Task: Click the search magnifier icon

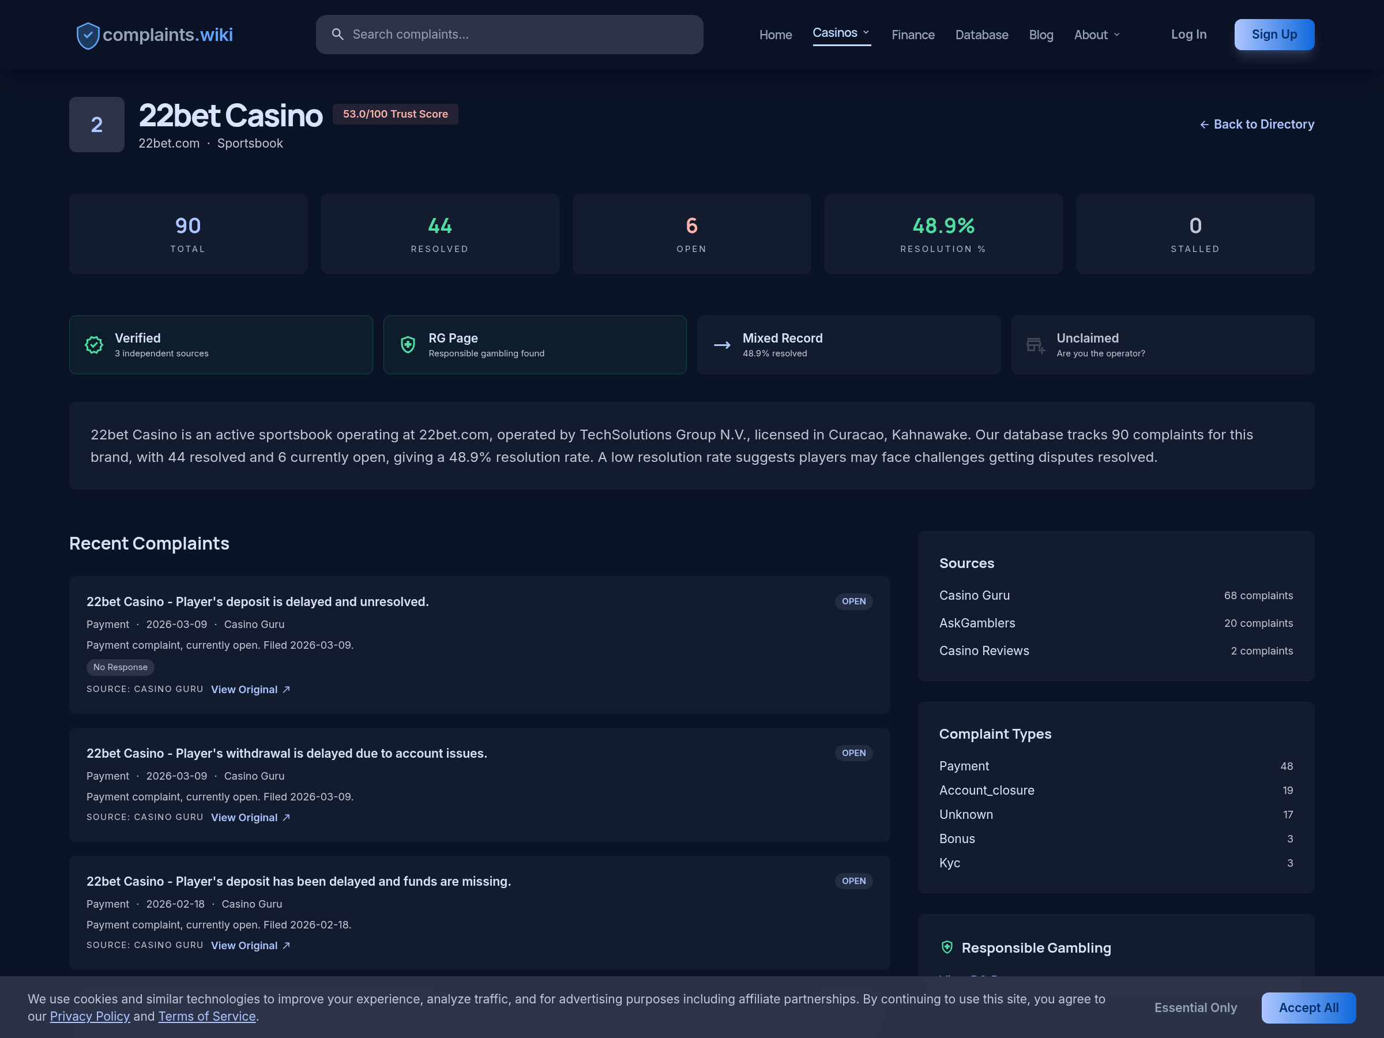Action: click(337, 35)
